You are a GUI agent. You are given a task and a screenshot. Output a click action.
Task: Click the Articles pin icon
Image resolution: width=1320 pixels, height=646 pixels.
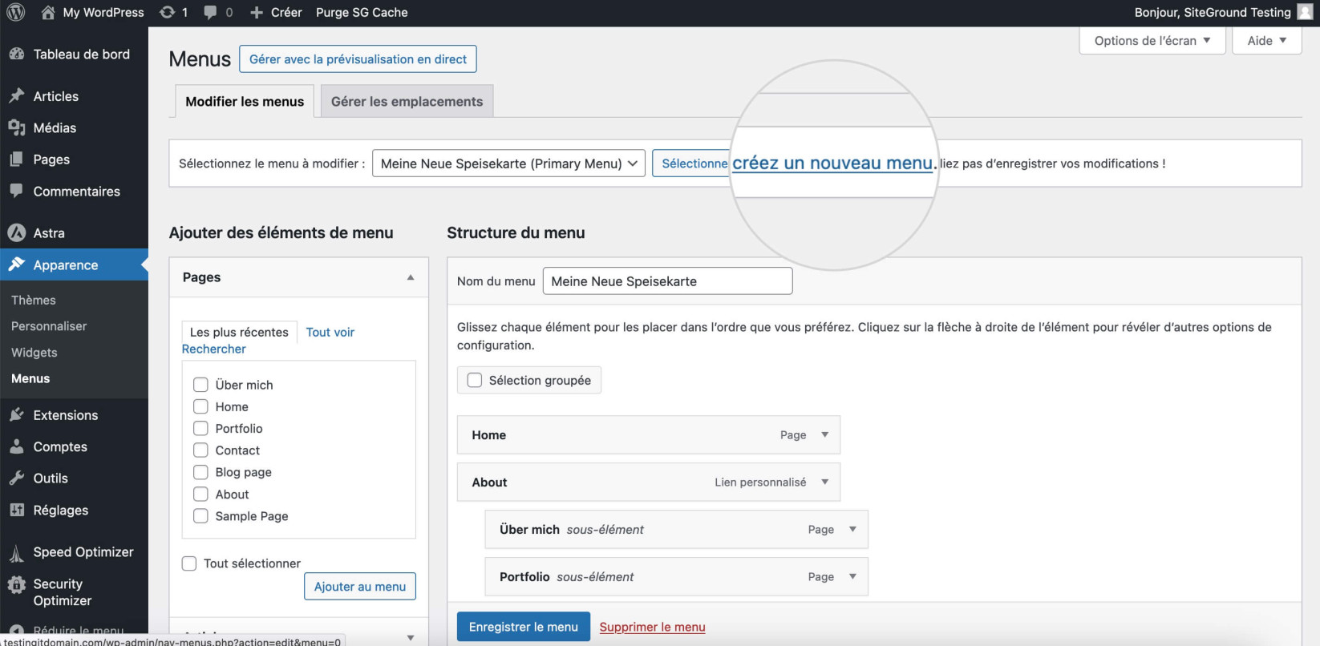(x=16, y=95)
